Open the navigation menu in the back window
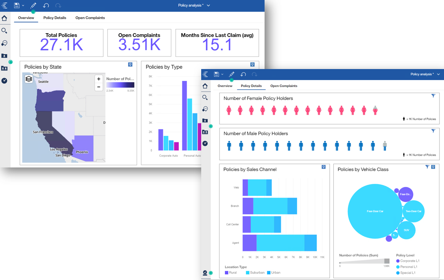 tap(4, 5)
